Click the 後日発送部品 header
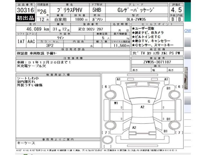The image size is (206, 155). 73,49
